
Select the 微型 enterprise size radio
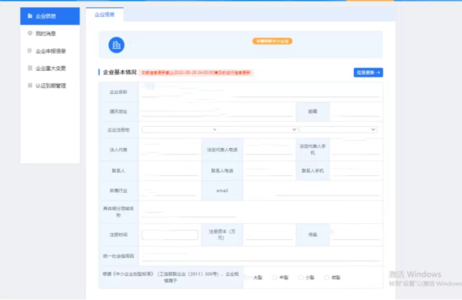[x=327, y=278]
